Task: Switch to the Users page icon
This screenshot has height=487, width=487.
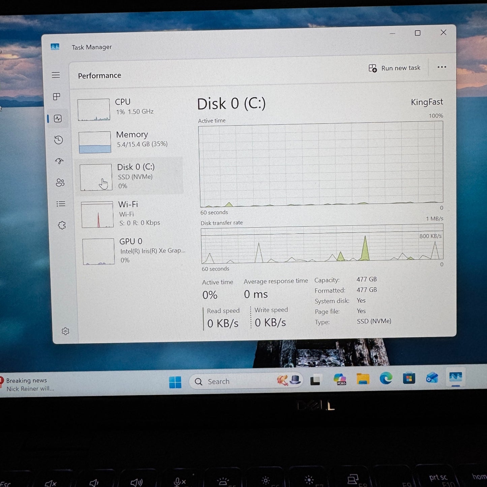Action: pos(60,183)
